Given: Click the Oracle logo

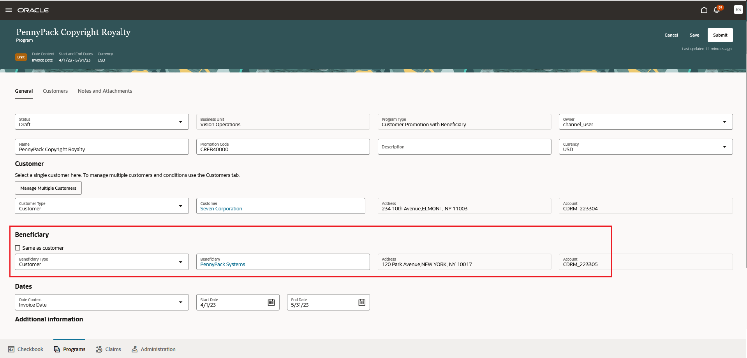Looking at the screenshot, I should pos(33,10).
